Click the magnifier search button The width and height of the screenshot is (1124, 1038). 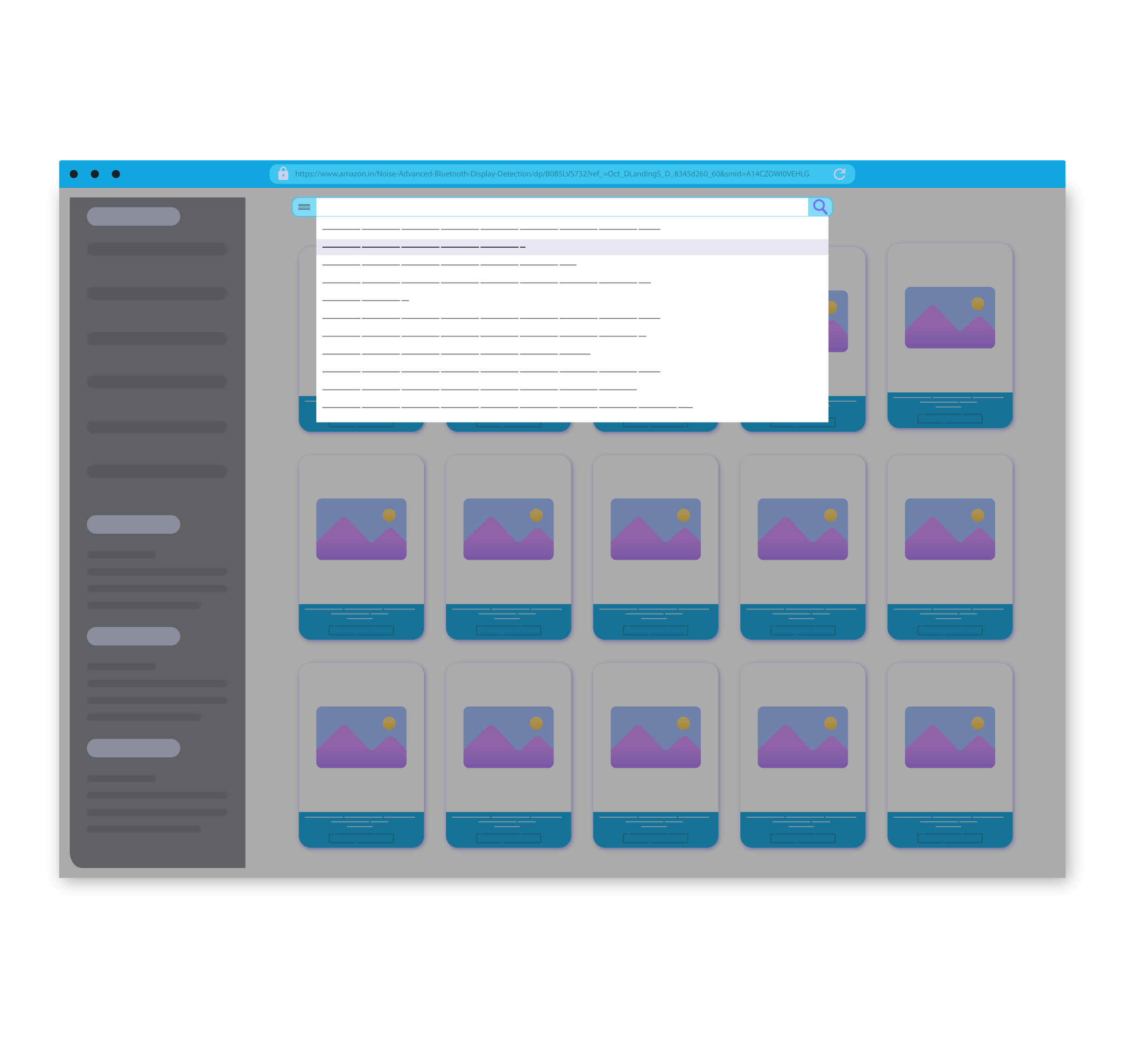820,207
